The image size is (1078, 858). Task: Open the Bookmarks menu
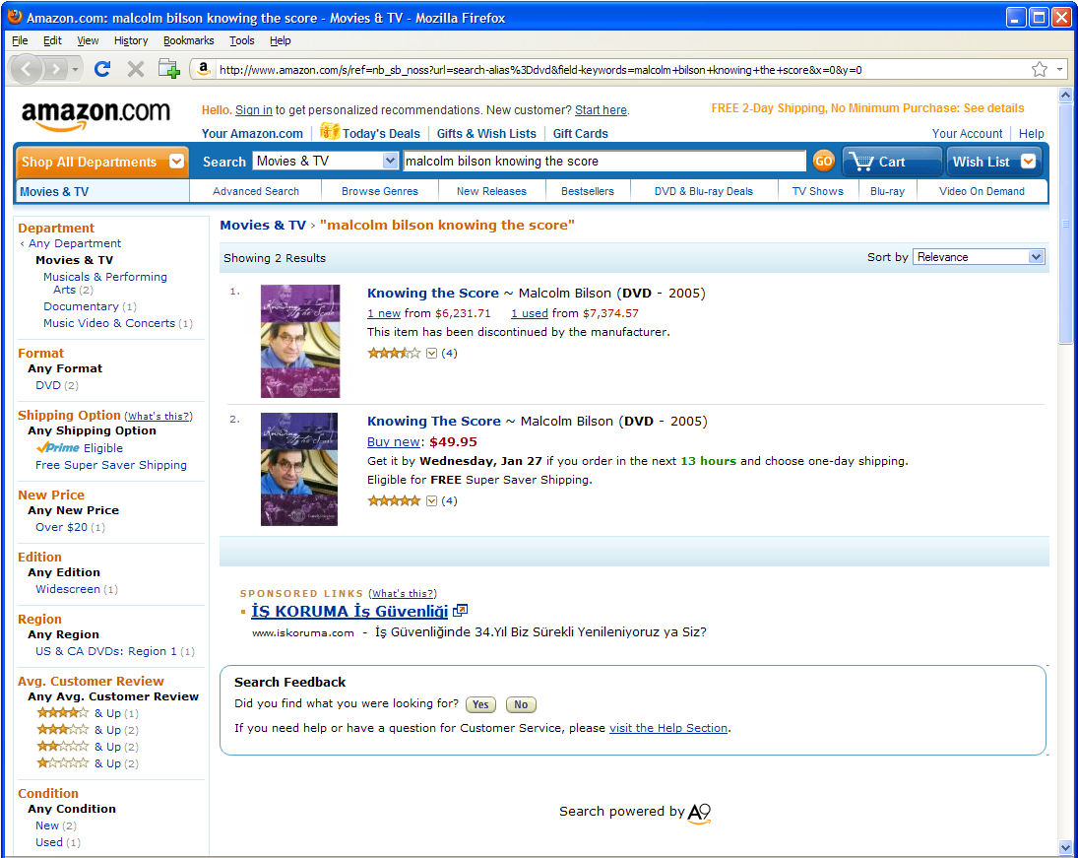coord(188,40)
